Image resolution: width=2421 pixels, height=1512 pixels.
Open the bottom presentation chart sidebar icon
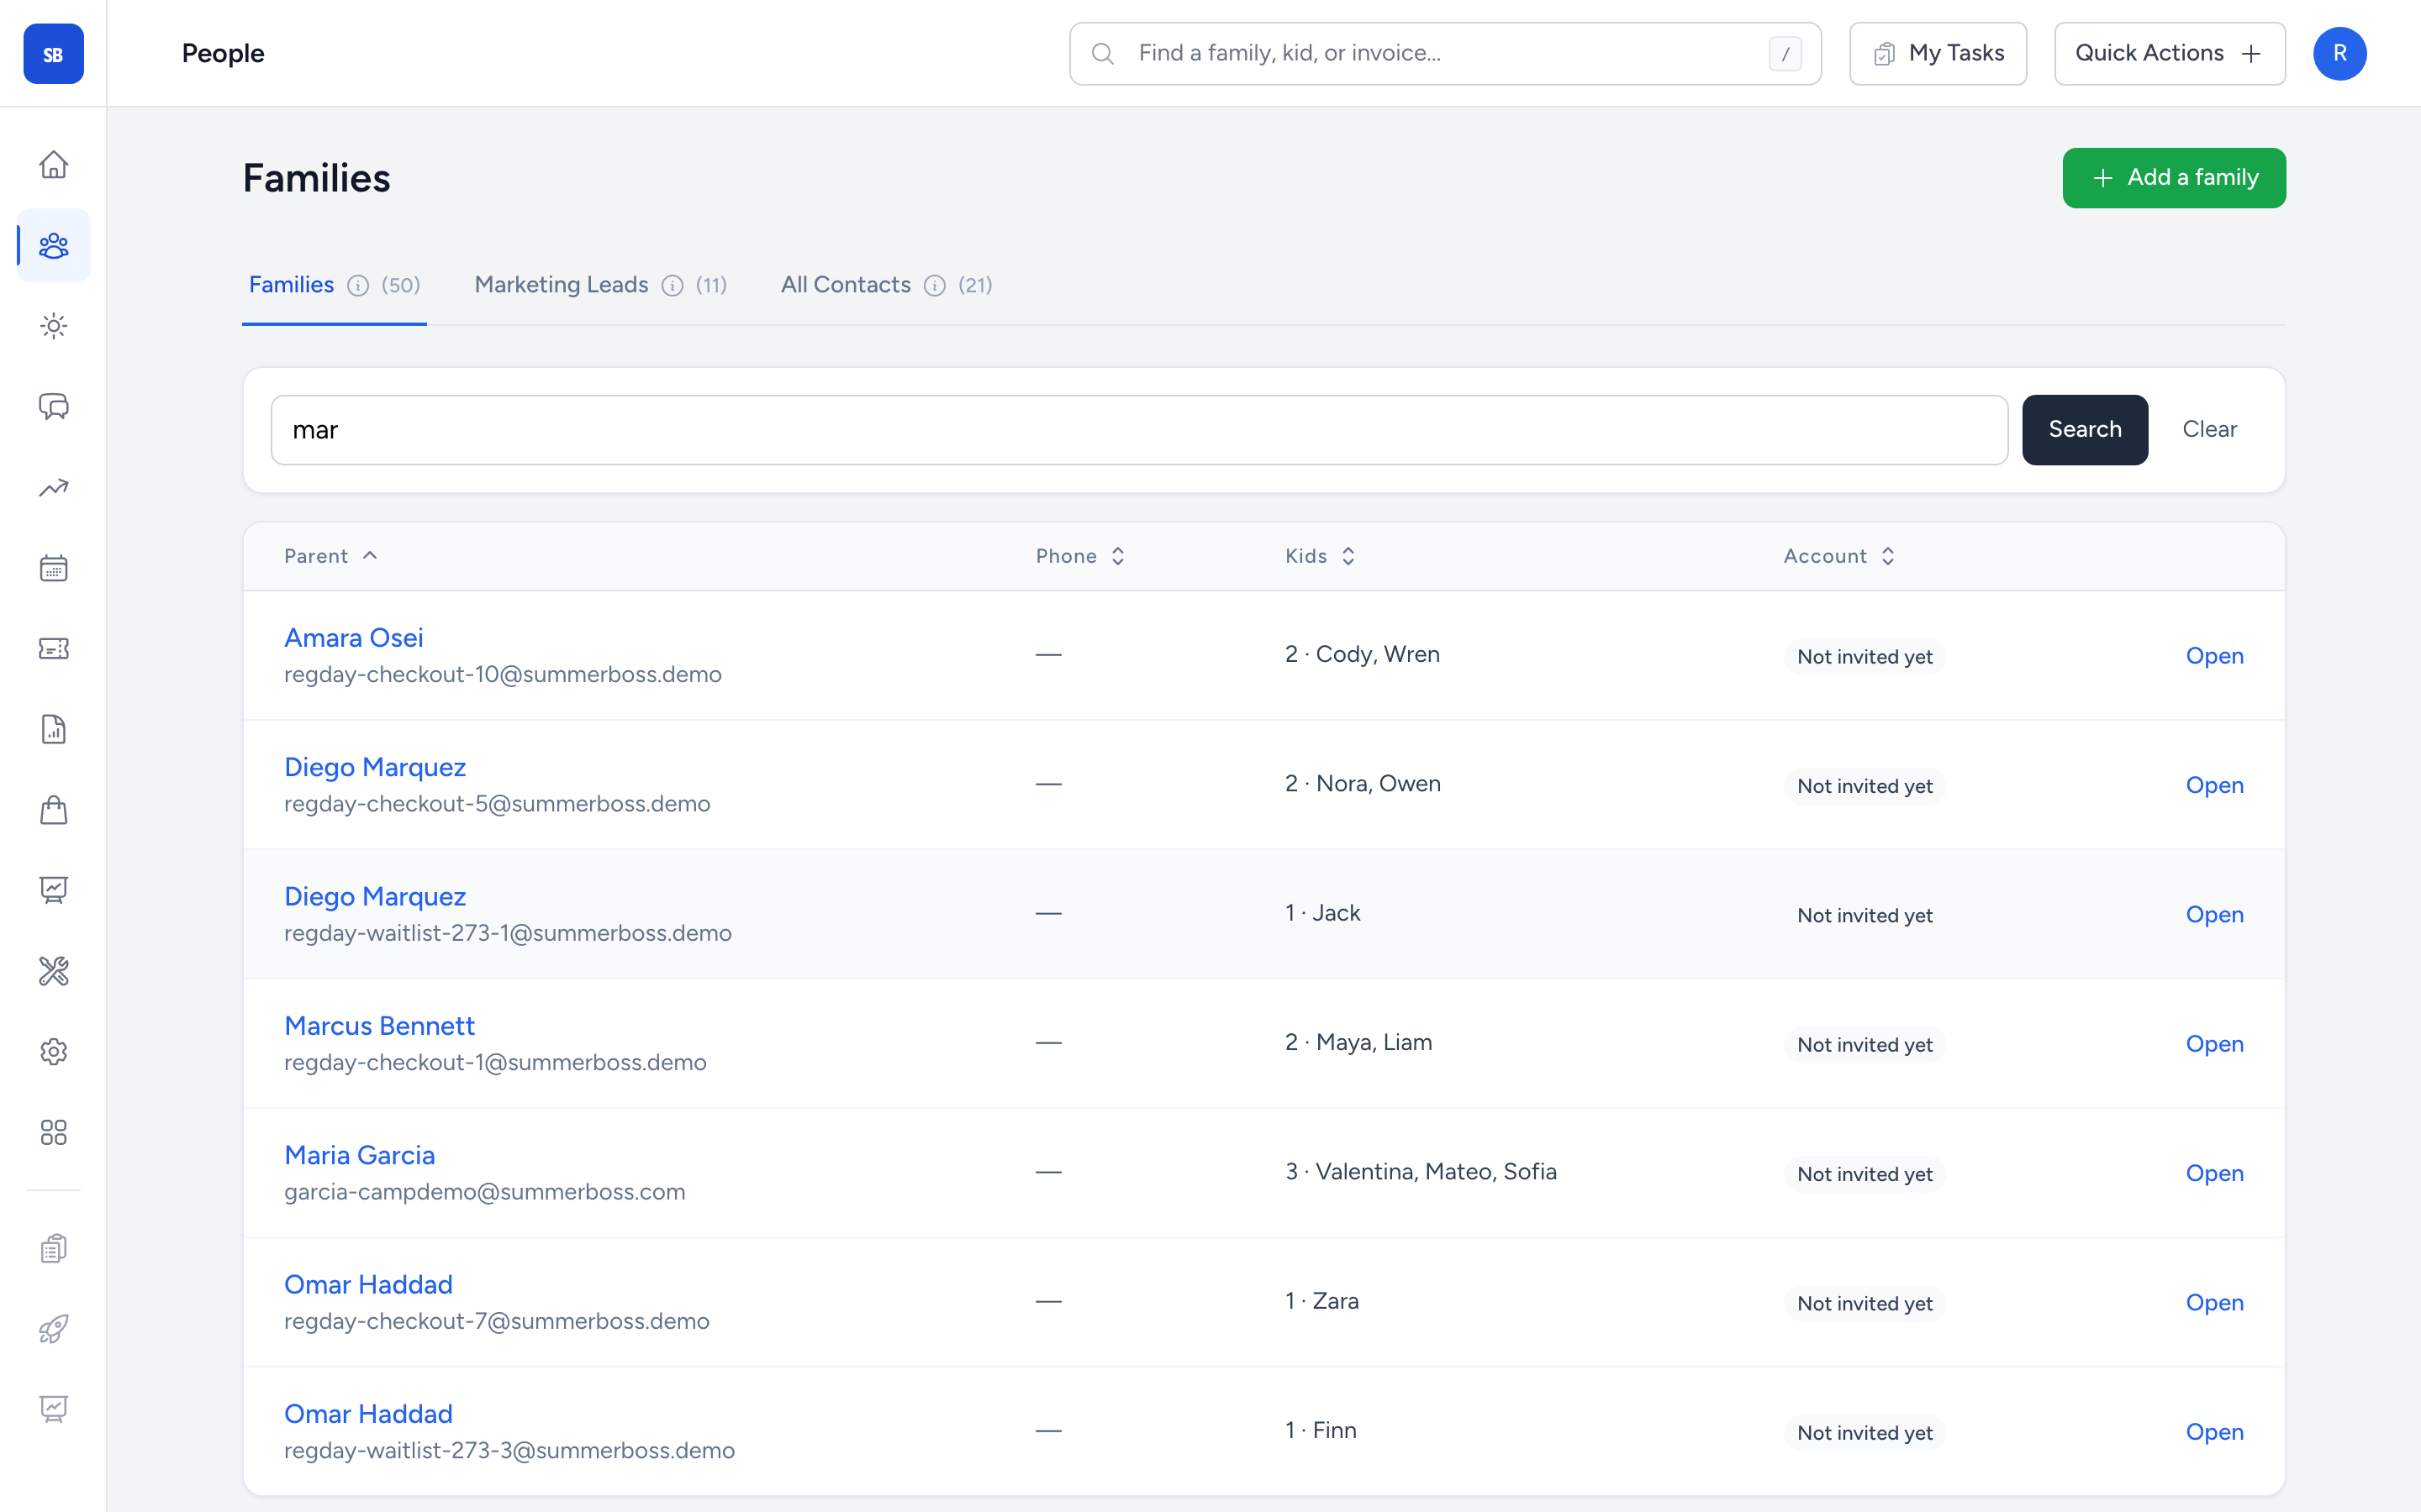pos(53,1410)
